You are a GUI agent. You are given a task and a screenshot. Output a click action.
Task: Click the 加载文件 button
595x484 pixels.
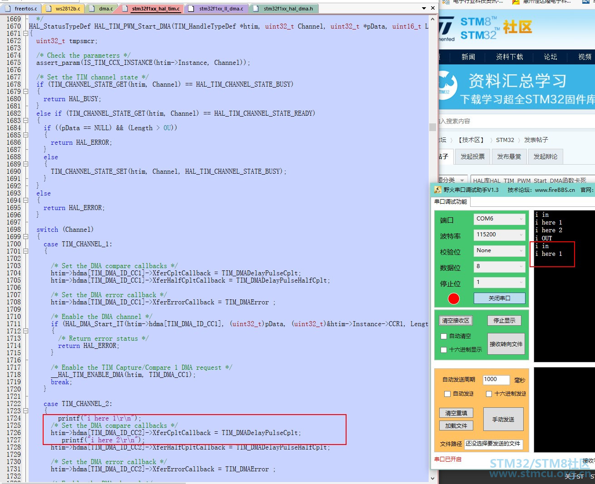tap(456, 425)
